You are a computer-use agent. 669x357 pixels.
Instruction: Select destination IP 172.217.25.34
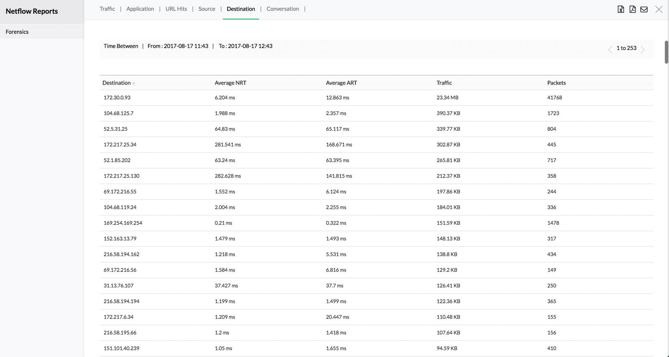click(120, 145)
